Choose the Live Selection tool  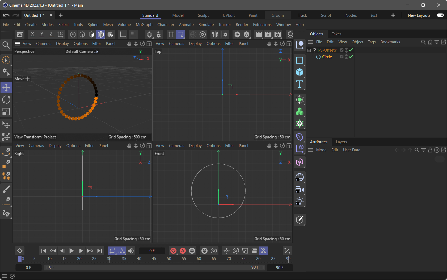coord(6,60)
